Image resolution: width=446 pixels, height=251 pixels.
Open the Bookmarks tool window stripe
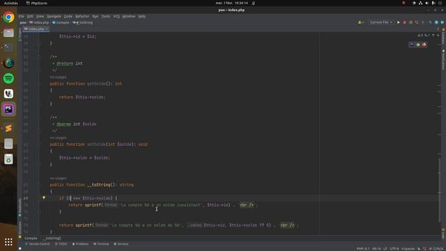click(20, 207)
